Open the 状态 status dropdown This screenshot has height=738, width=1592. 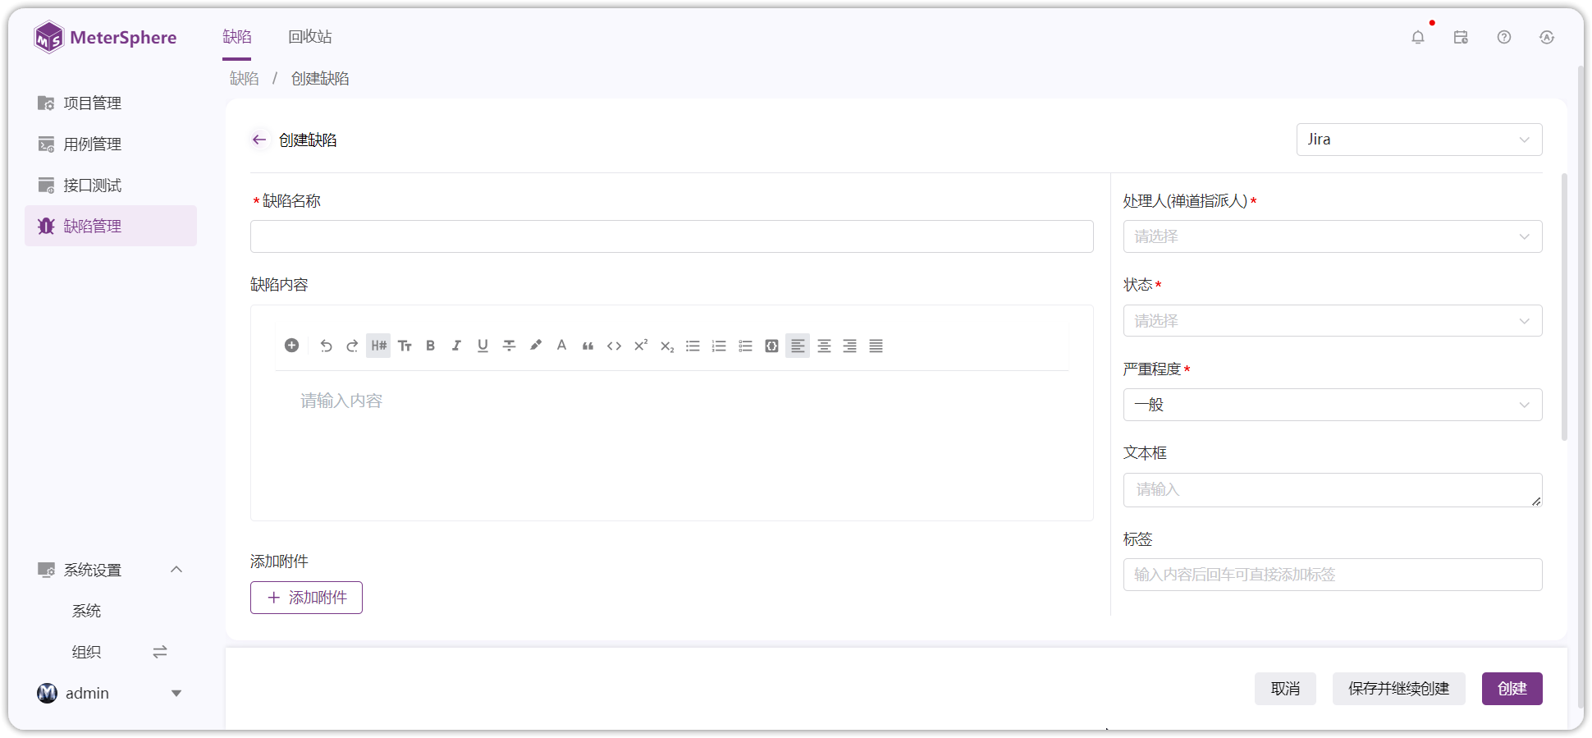point(1333,321)
